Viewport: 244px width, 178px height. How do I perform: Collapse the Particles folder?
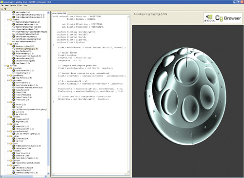coord(8,136)
